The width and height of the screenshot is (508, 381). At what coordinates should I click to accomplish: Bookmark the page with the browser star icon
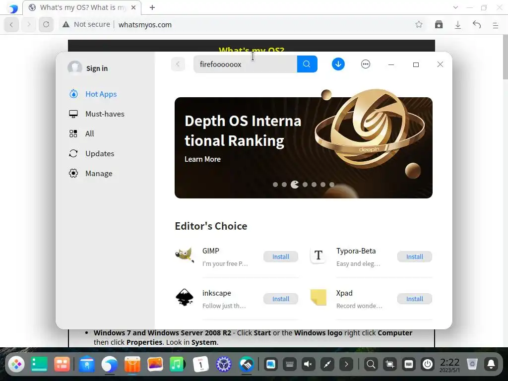pyautogui.click(x=419, y=25)
